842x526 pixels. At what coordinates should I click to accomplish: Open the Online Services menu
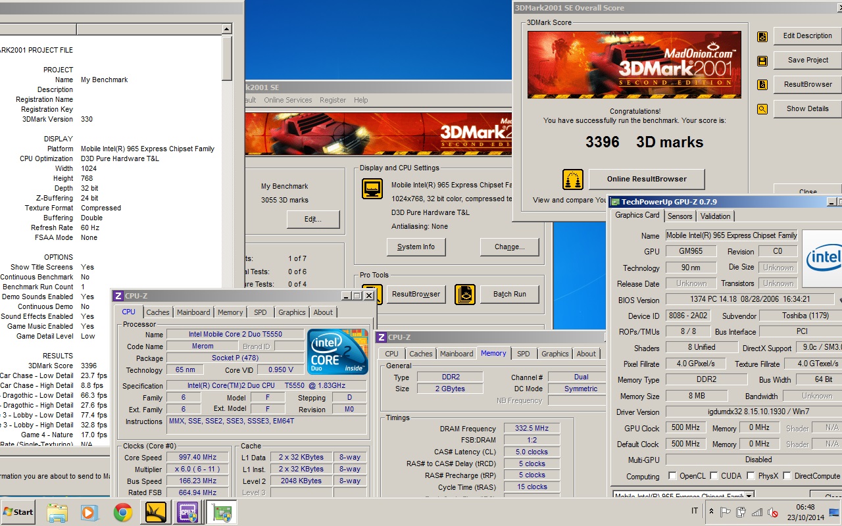(x=288, y=100)
